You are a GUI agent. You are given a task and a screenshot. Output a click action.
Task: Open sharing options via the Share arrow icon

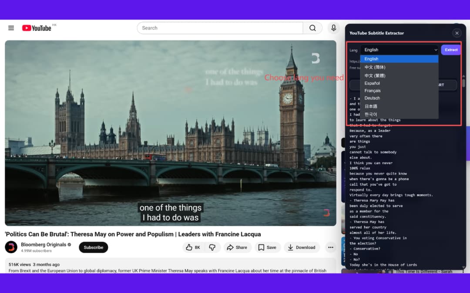pos(238,247)
